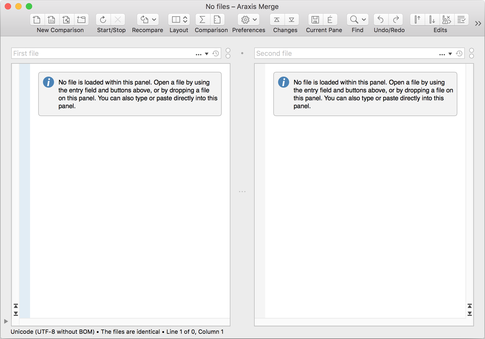Jump to the next change

click(x=292, y=19)
